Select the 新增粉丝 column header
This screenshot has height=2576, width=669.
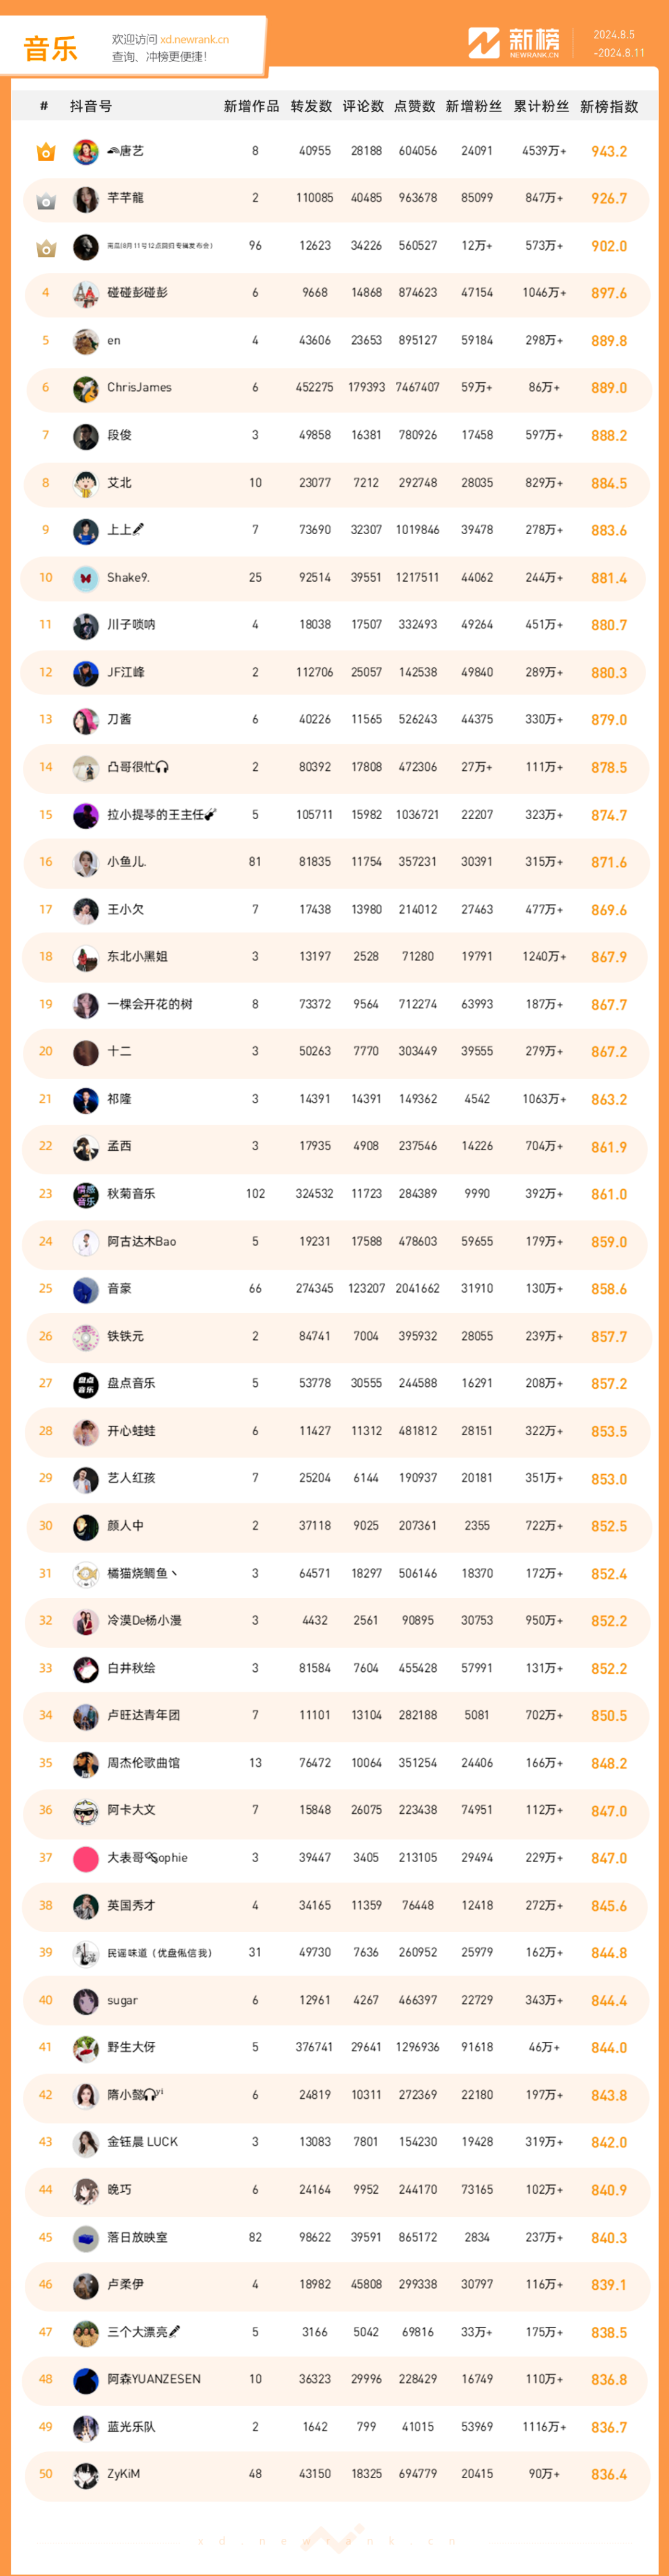coord(474,106)
